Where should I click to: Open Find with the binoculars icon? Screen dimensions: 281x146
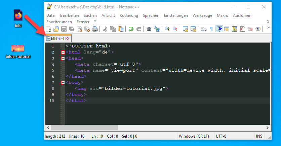tap(149, 29)
